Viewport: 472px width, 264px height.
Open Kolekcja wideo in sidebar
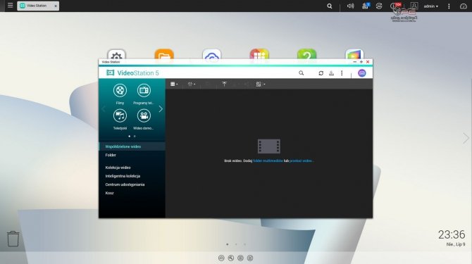tap(132, 168)
